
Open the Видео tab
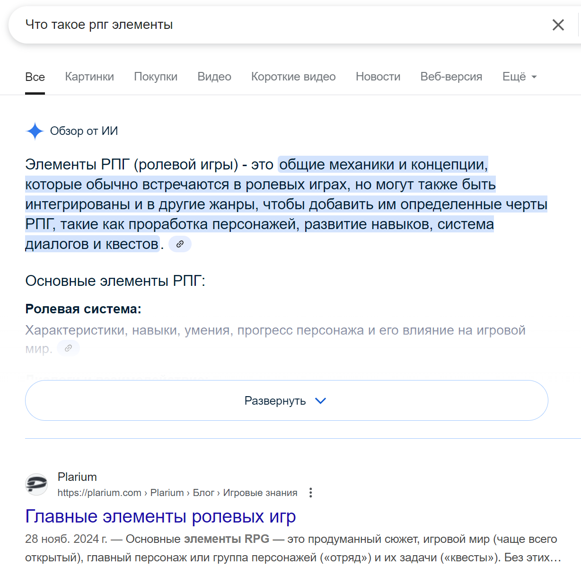click(214, 77)
